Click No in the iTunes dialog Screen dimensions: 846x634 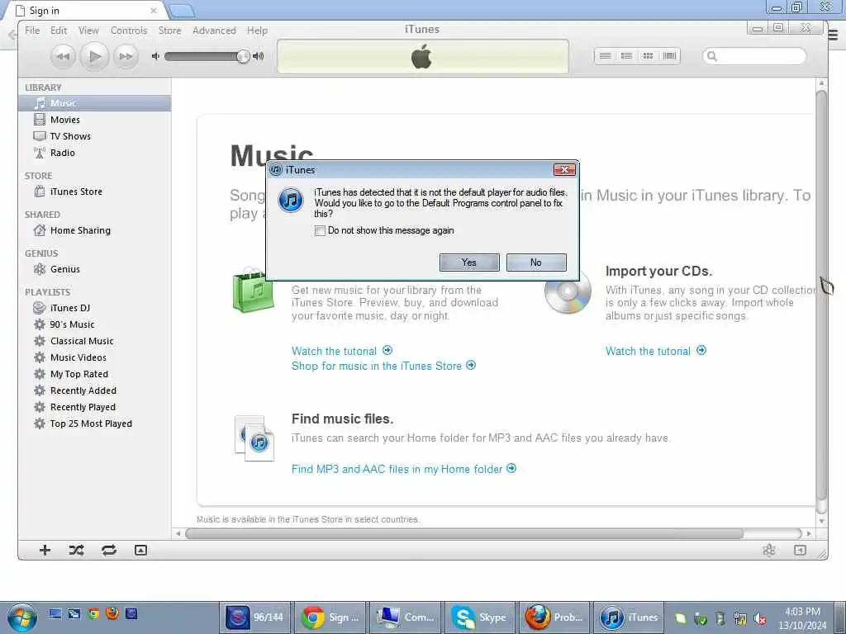pos(536,263)
